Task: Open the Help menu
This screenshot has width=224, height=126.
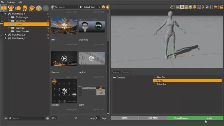Action: [x=20, y=2]
